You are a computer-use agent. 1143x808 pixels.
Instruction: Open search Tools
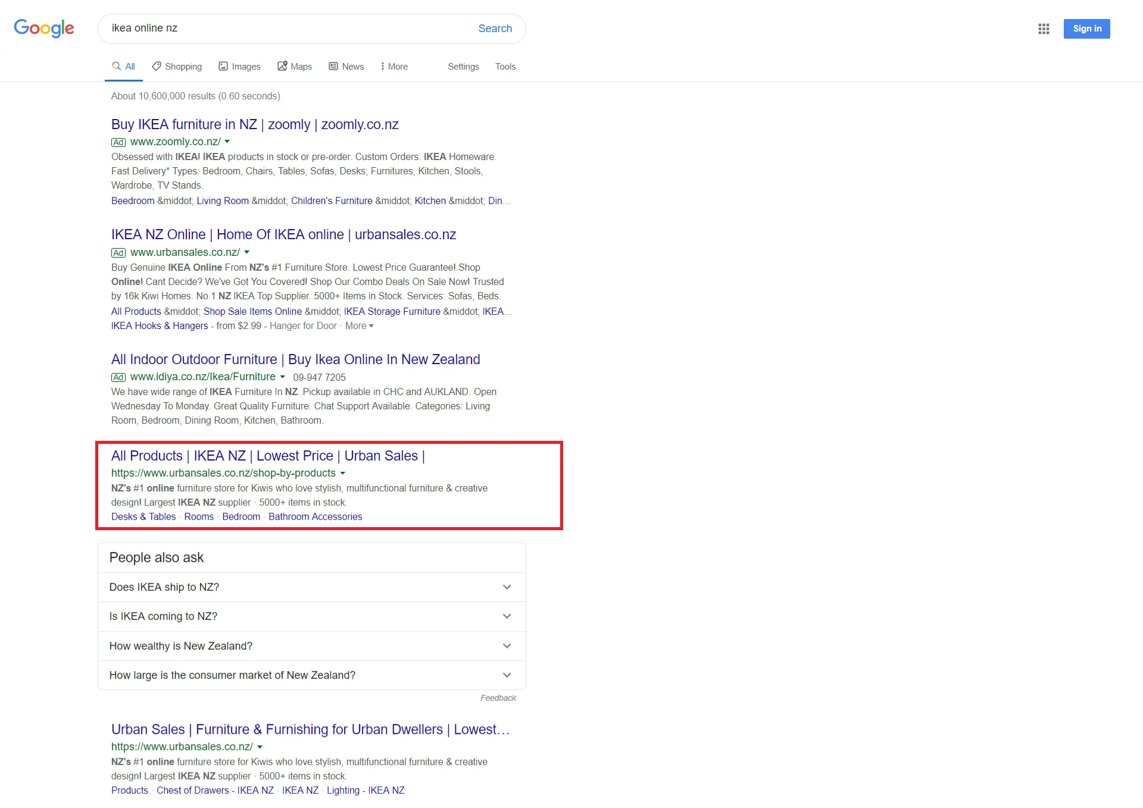(x=505, y=67)
